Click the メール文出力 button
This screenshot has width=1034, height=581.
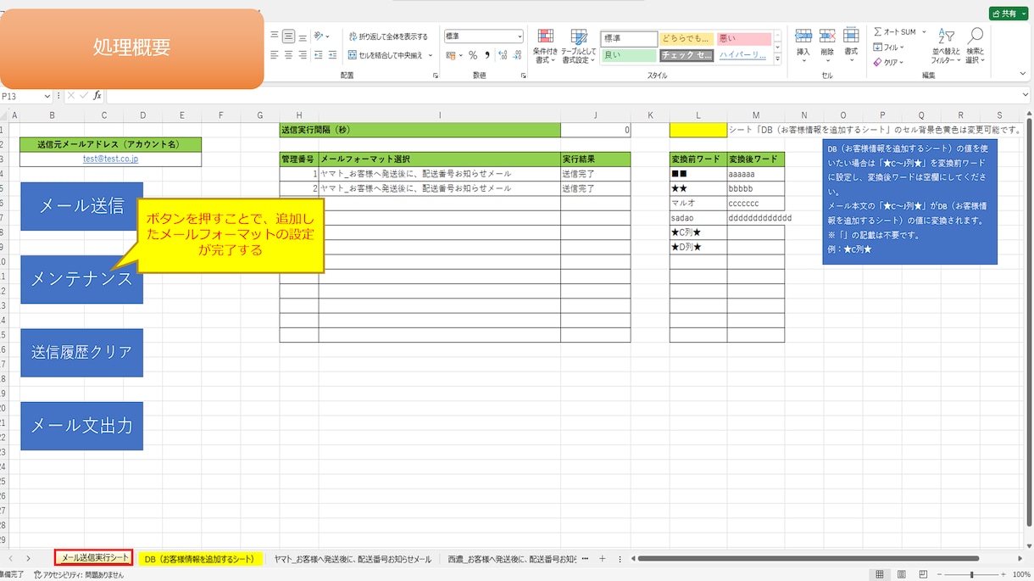[81, 426]
